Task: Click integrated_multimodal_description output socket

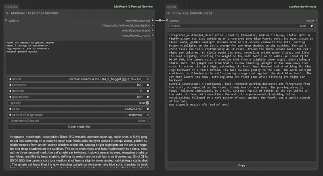Action: click(153, 25)
